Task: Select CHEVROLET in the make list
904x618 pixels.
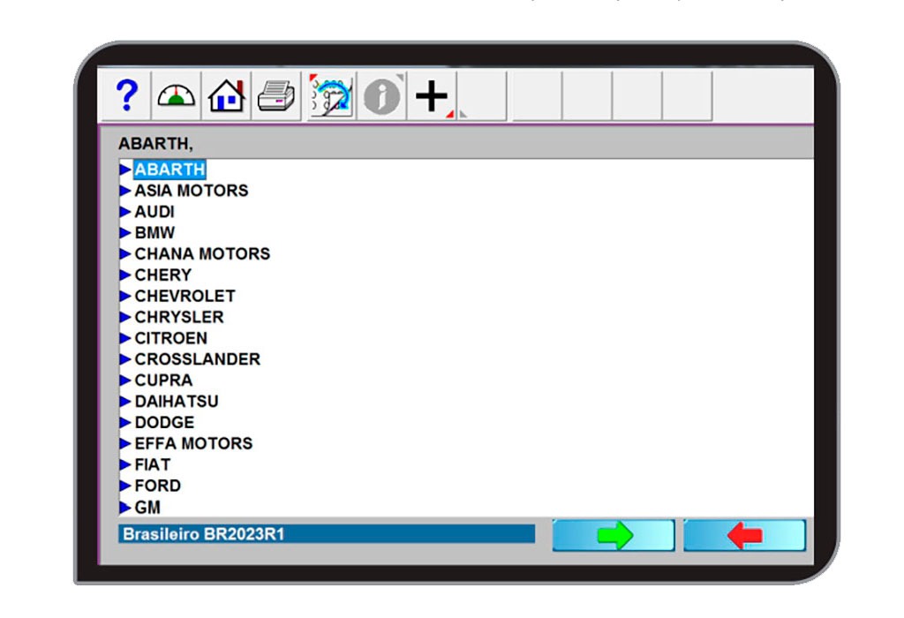Action: point(185,296)
